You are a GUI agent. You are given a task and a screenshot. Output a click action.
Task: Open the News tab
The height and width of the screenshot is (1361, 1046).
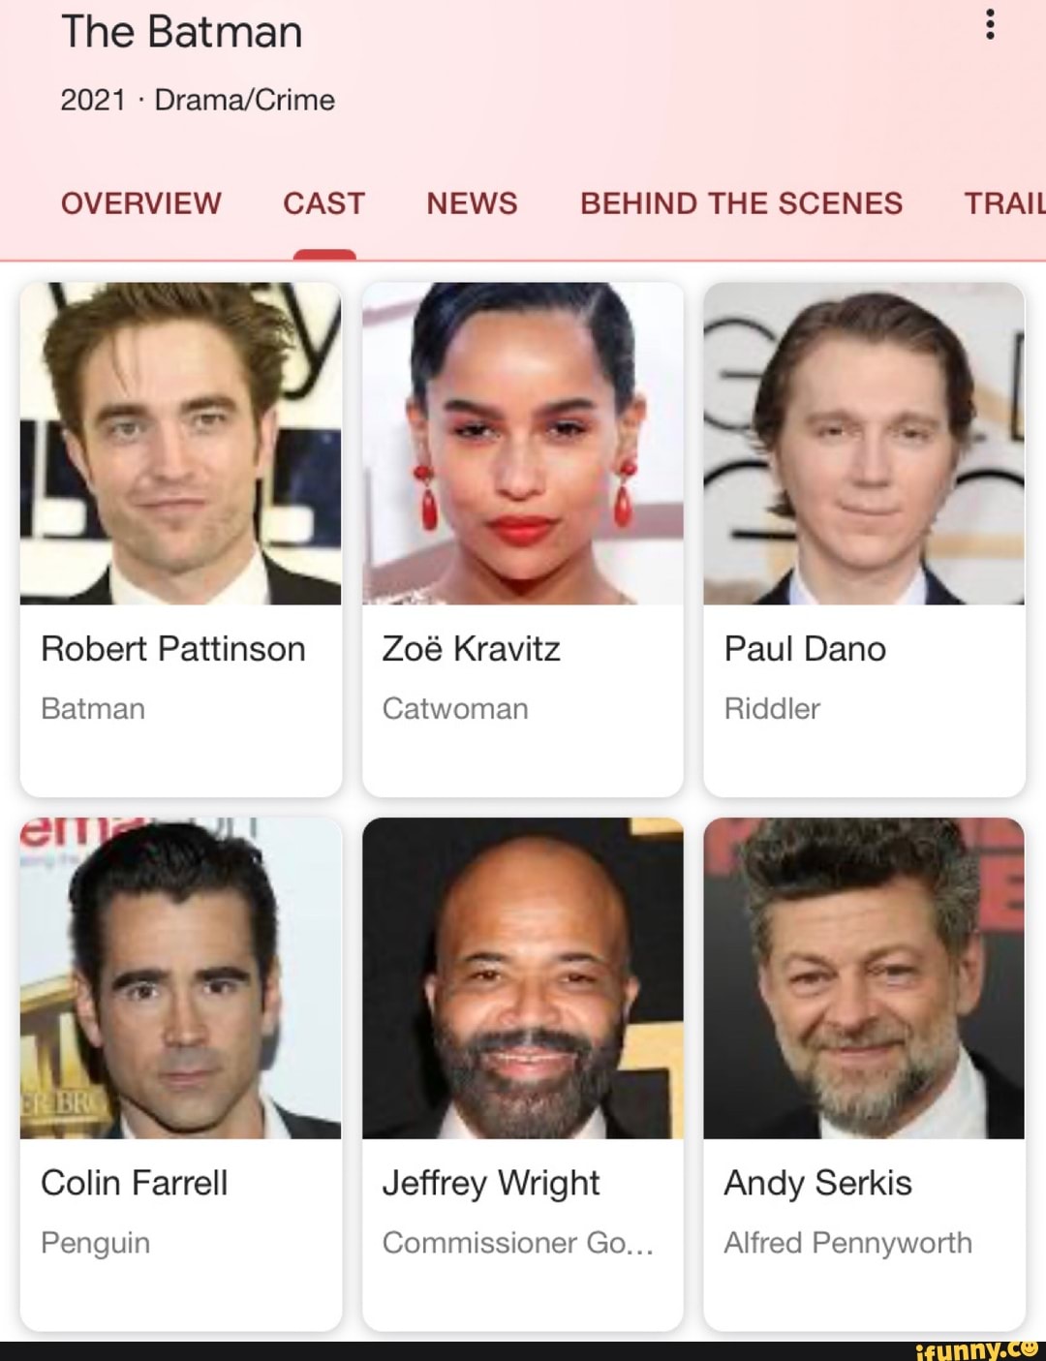pos(473,203)
